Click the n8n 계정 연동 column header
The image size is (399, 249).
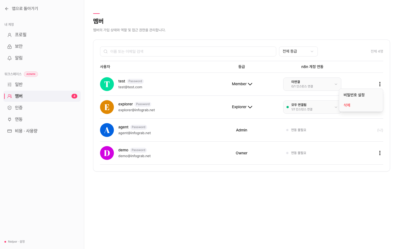pyautogui.click(x=312, y=67)
